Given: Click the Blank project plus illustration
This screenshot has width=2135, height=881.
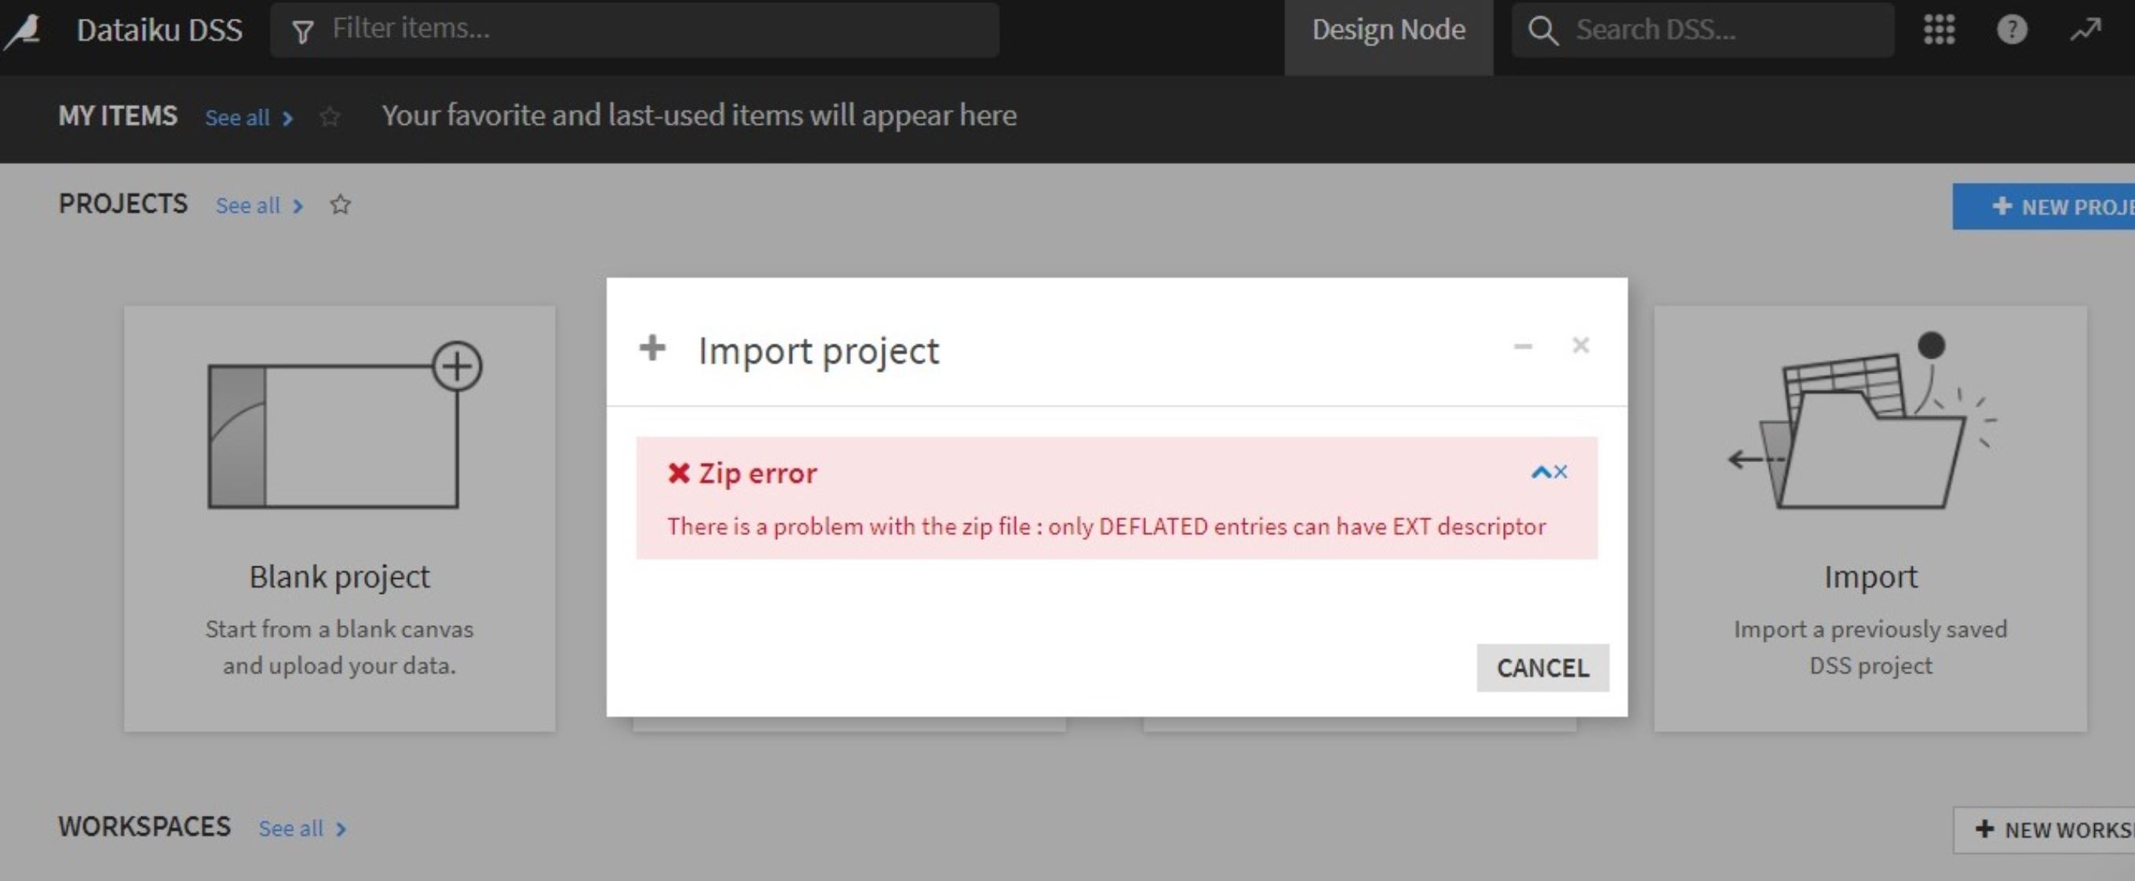Looking at the screenshot, I should [345, 424].
